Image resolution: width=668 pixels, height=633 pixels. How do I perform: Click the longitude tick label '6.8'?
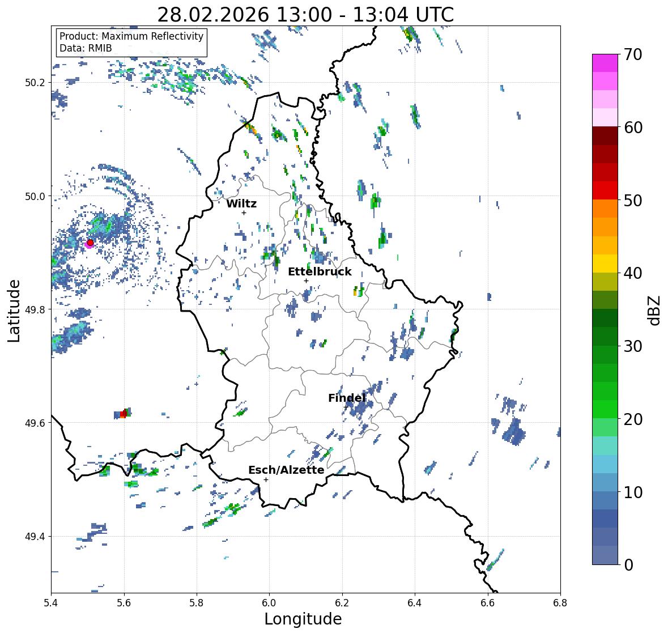coord(560,603)
